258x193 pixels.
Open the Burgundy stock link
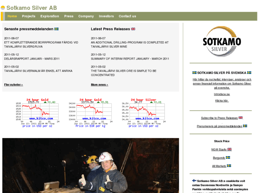[x=219, y=158]
